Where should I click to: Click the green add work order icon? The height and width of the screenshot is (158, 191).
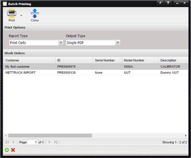click(x=7, y=150)
